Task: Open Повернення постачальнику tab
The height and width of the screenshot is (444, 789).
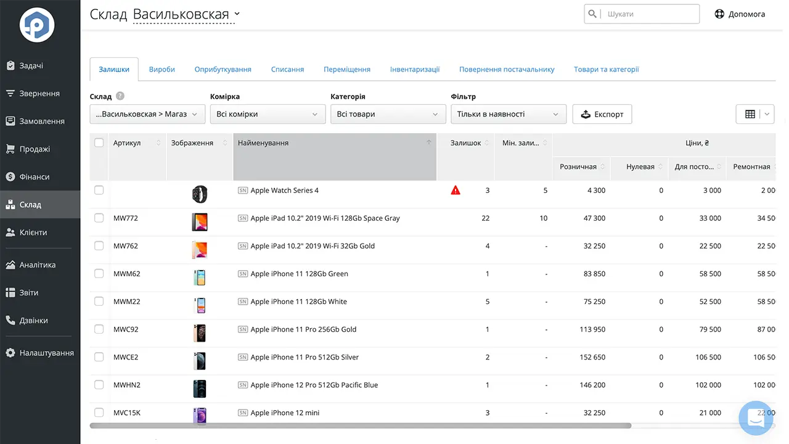Action: coord(507,69)
